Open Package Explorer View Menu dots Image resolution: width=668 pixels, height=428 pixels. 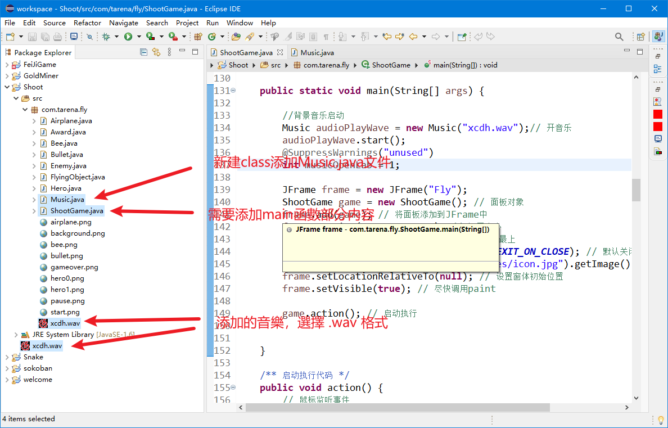pyautogui.click(x=170, y=52)
